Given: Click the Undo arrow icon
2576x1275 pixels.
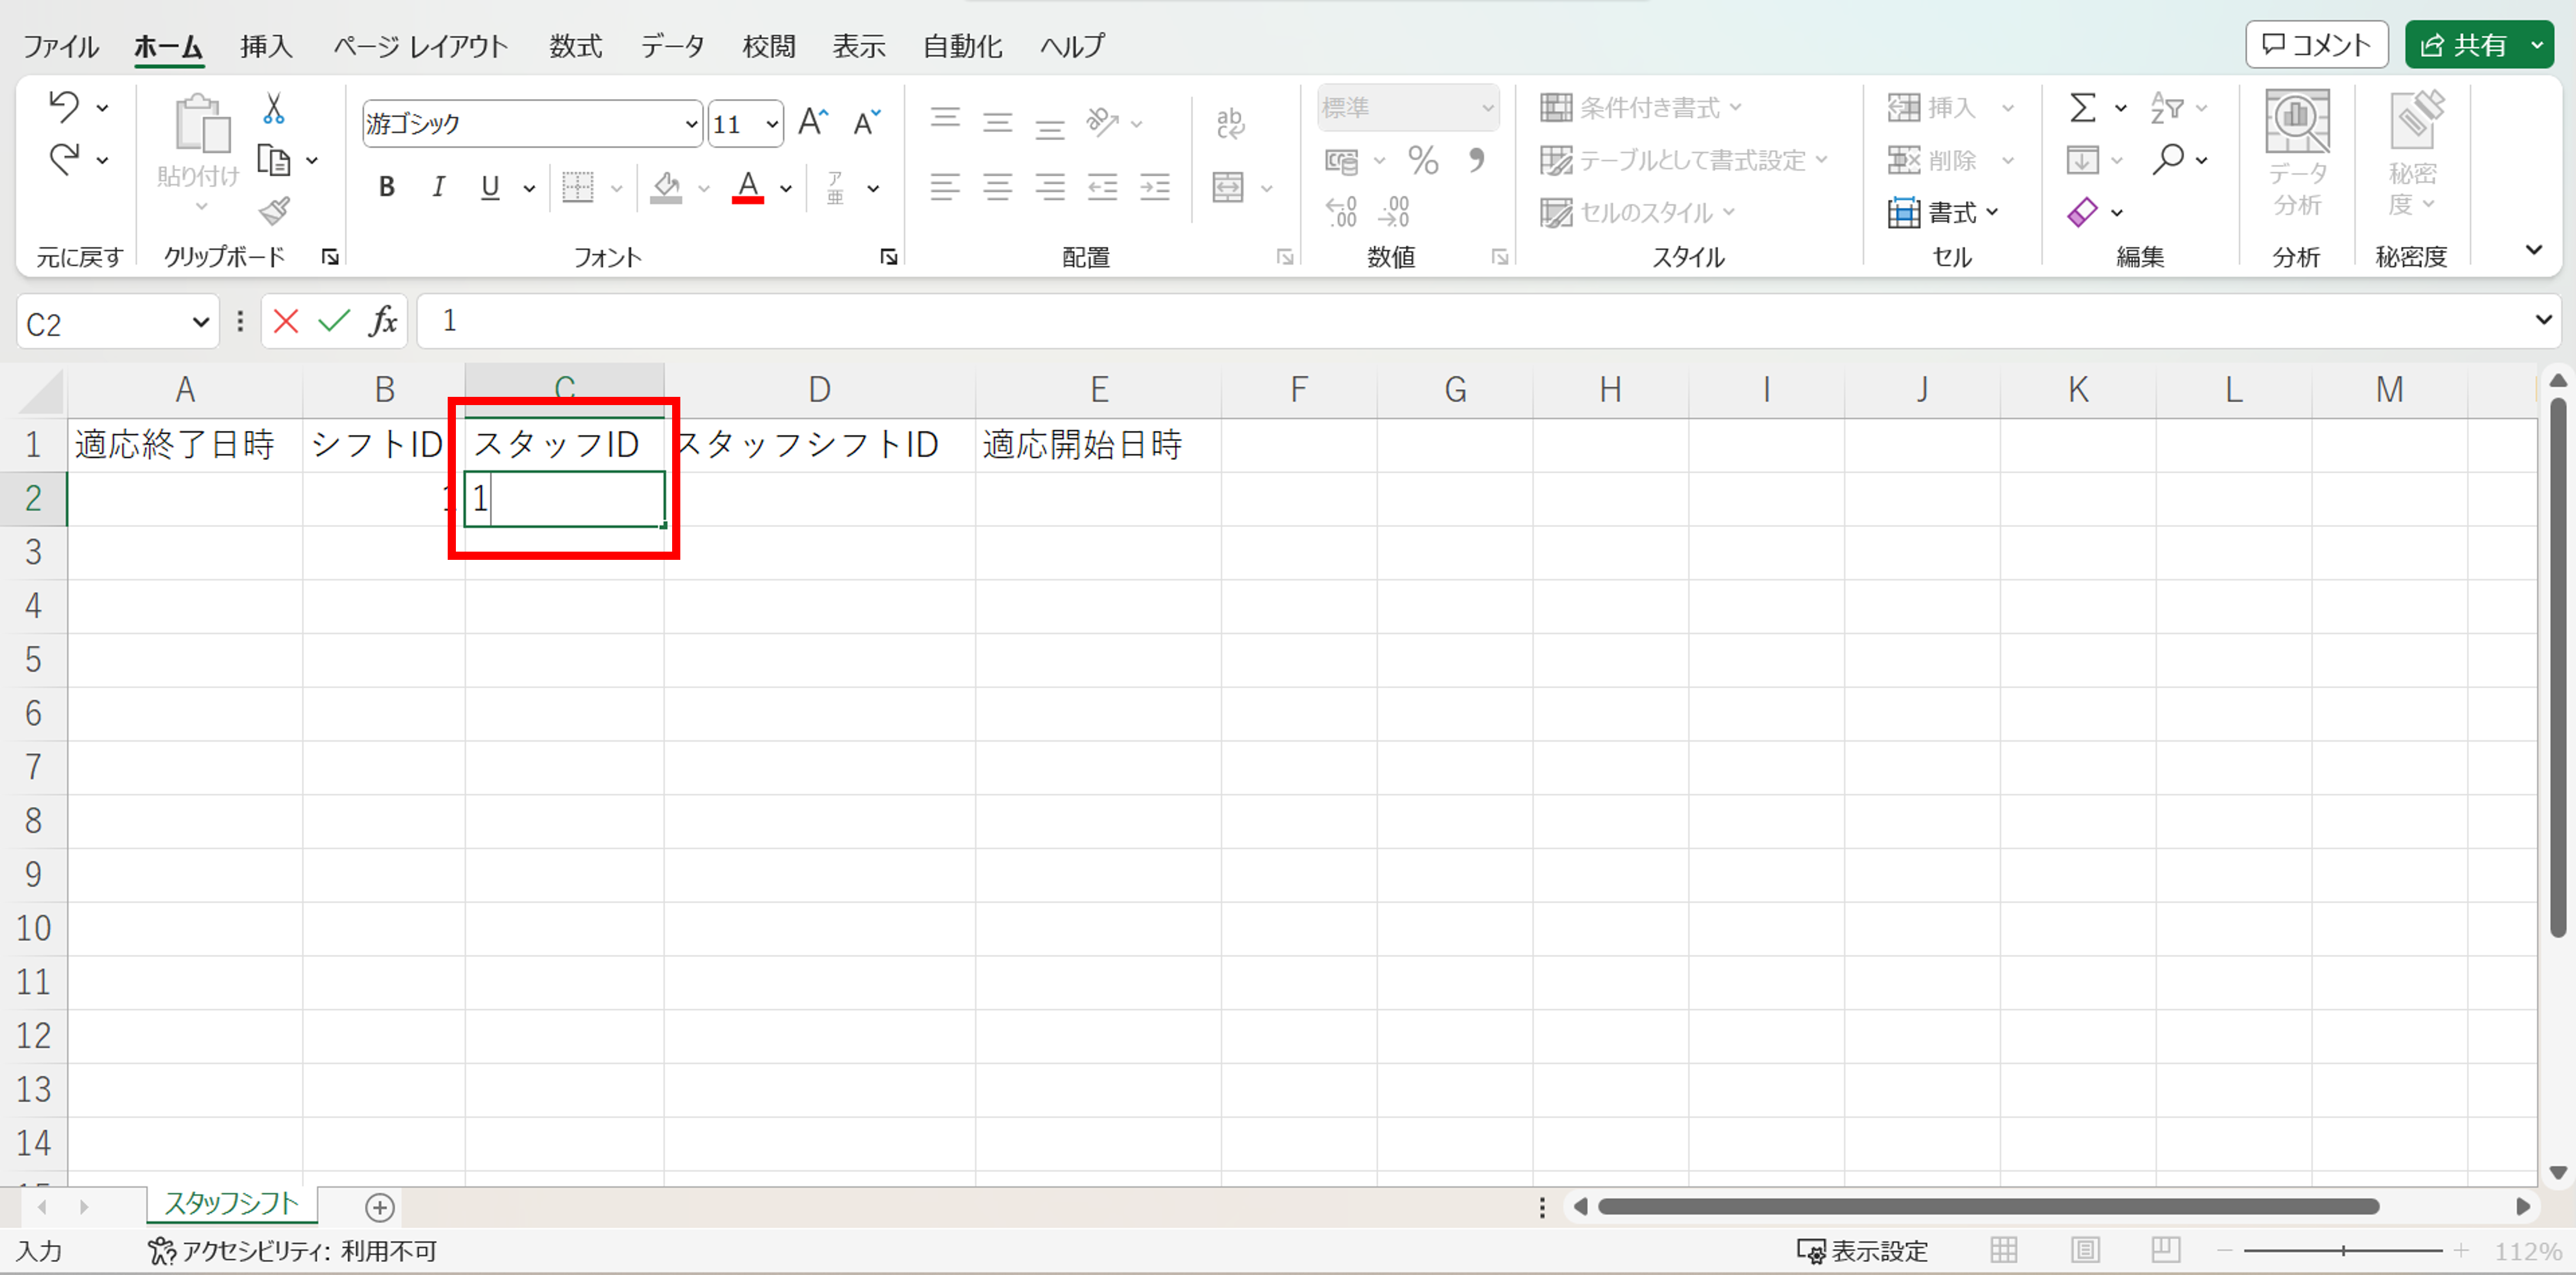Looking at the screenshot, I should pos(64,106).
